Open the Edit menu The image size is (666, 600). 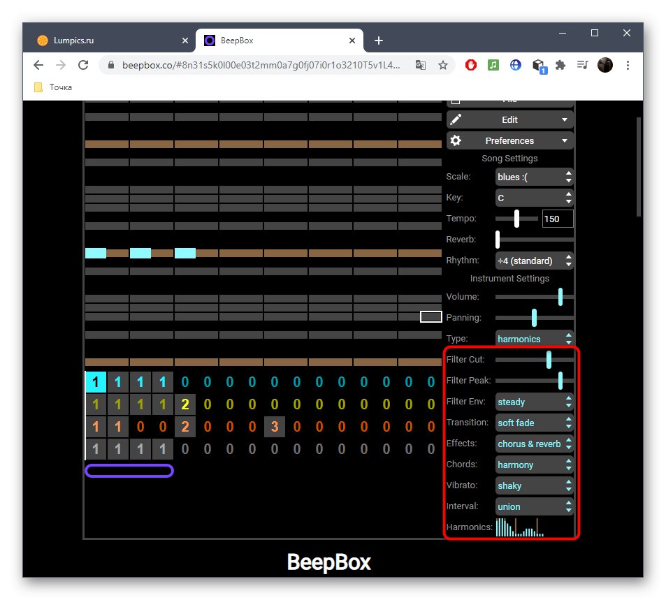(x=509, y=119)
